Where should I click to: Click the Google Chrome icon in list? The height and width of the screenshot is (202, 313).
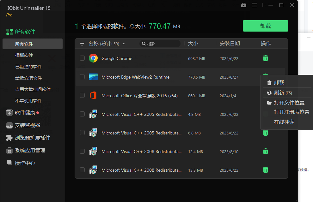(93, 58)
